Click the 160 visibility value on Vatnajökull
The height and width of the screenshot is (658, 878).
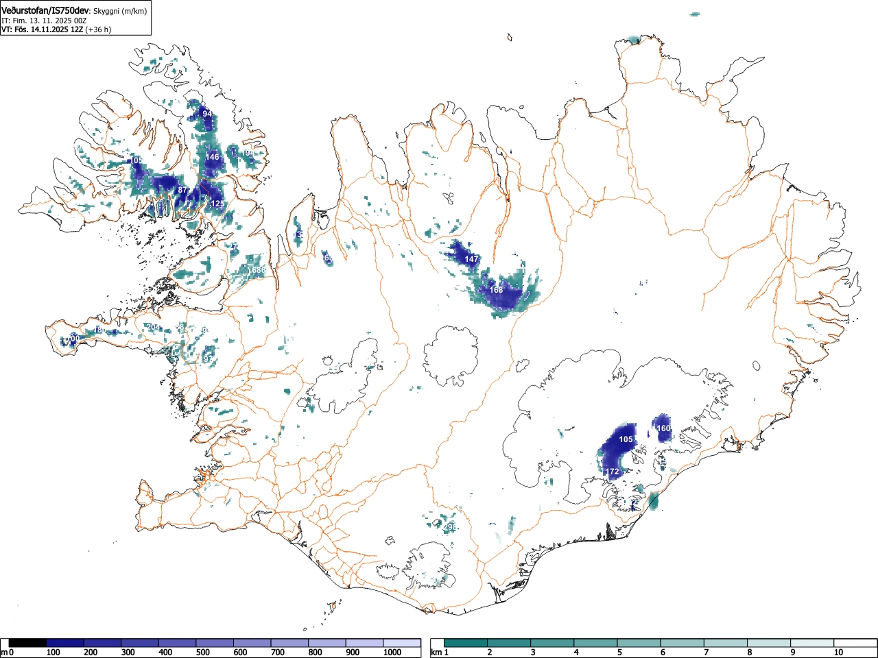[663, 428]
